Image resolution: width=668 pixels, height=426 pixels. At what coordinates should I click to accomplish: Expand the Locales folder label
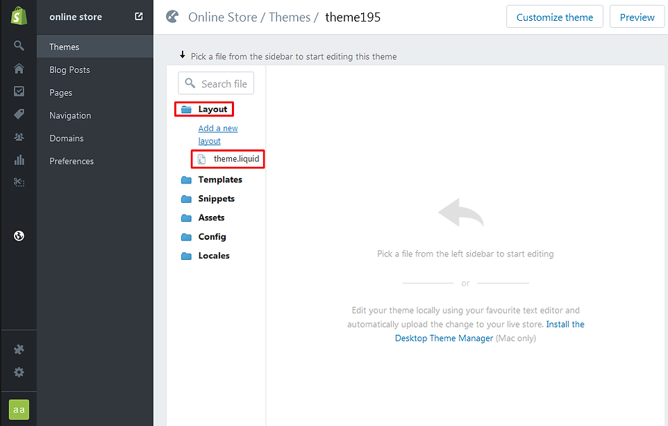click(214, 256)
